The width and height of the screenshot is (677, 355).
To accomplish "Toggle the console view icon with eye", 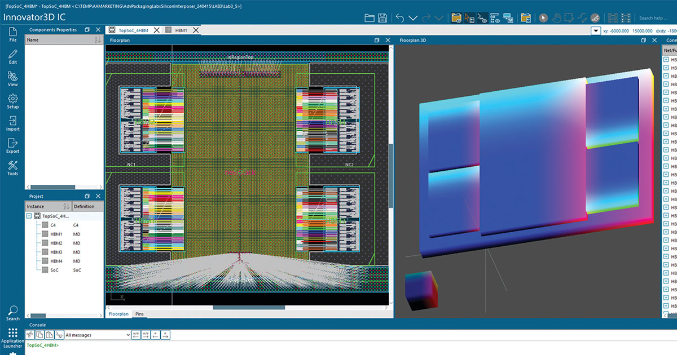I will pos(482,17).
